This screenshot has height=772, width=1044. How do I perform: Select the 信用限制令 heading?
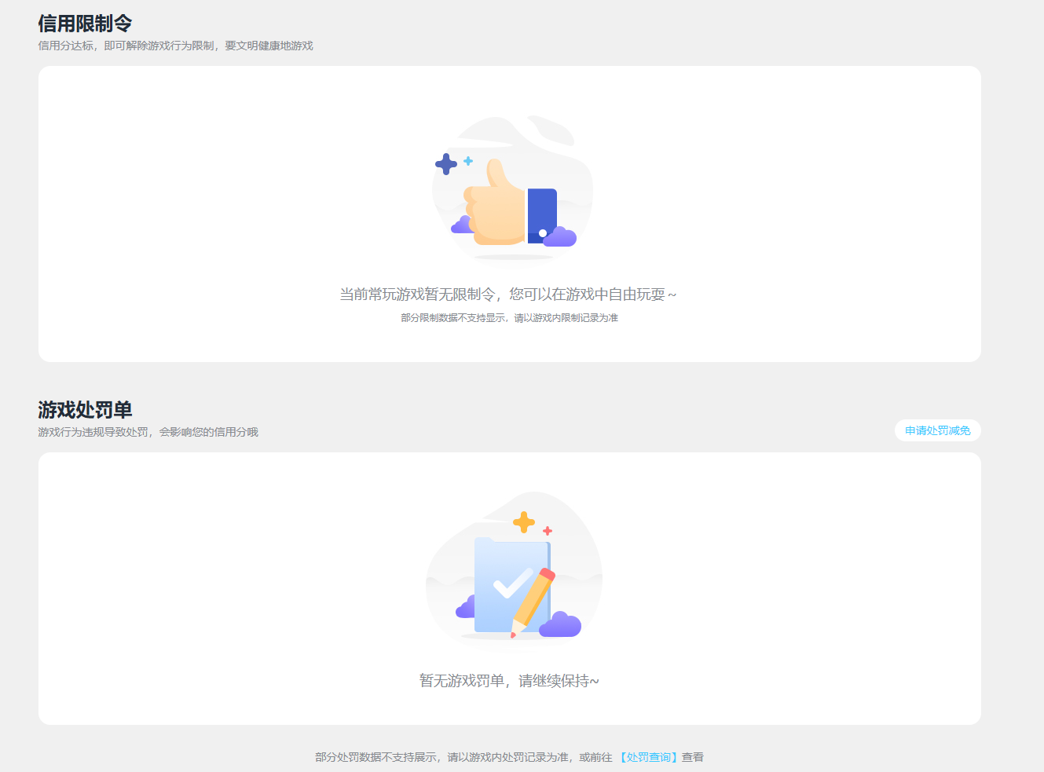(85, 24)
